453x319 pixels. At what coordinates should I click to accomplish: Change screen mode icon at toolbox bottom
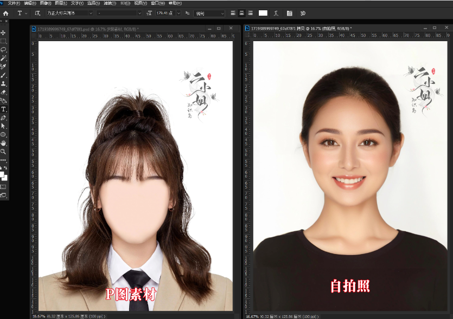pos(3,196)
